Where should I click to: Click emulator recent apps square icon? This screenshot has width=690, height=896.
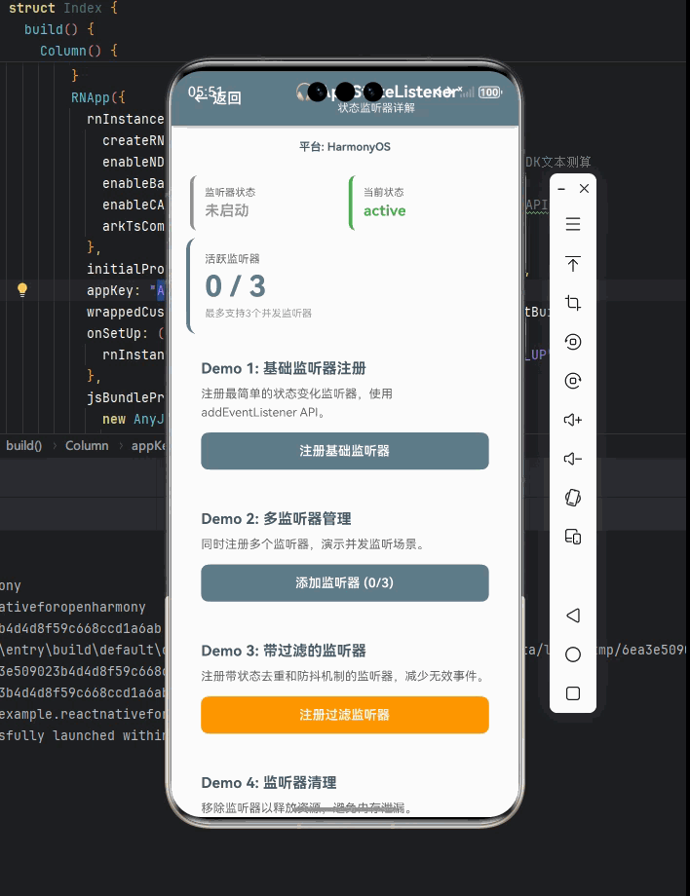(x=573, y=693)
